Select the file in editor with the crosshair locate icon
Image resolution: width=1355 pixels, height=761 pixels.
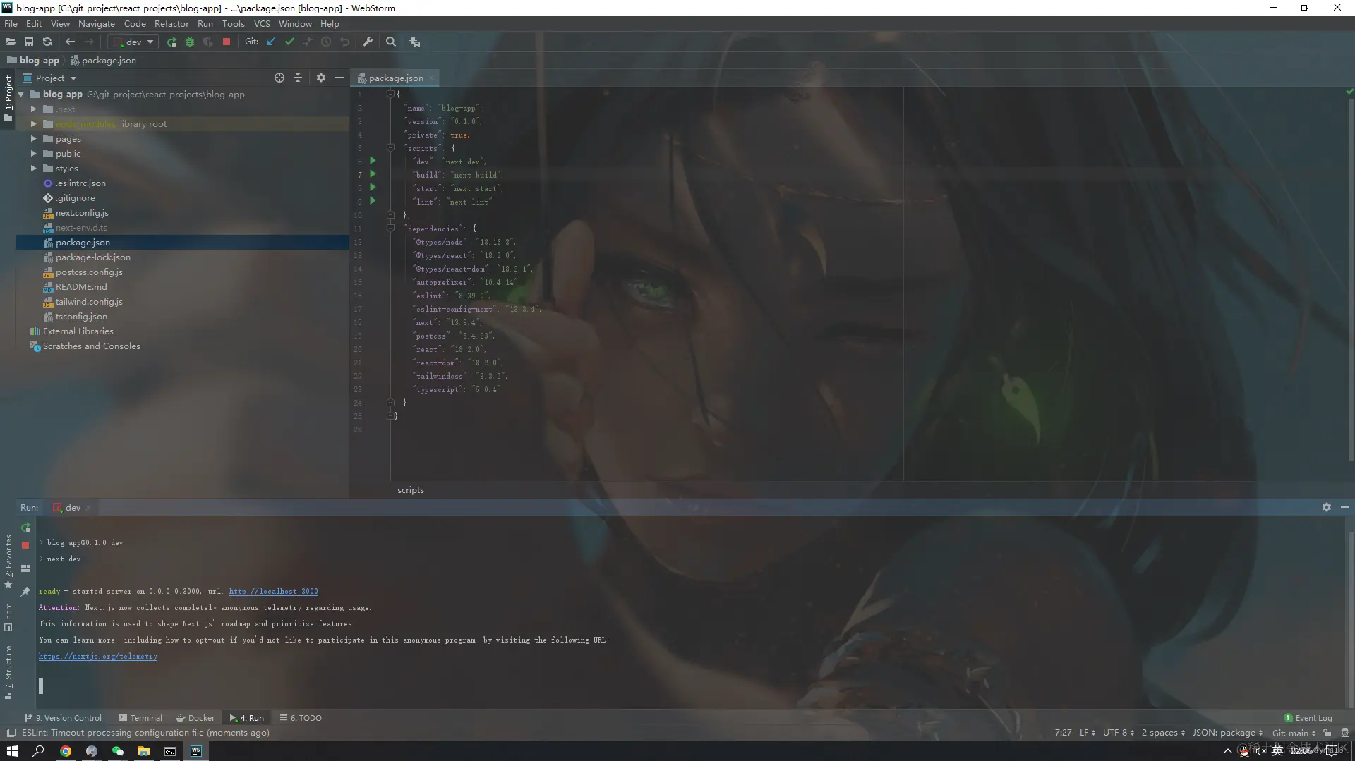pyautogui.click(x=279, y=78)
